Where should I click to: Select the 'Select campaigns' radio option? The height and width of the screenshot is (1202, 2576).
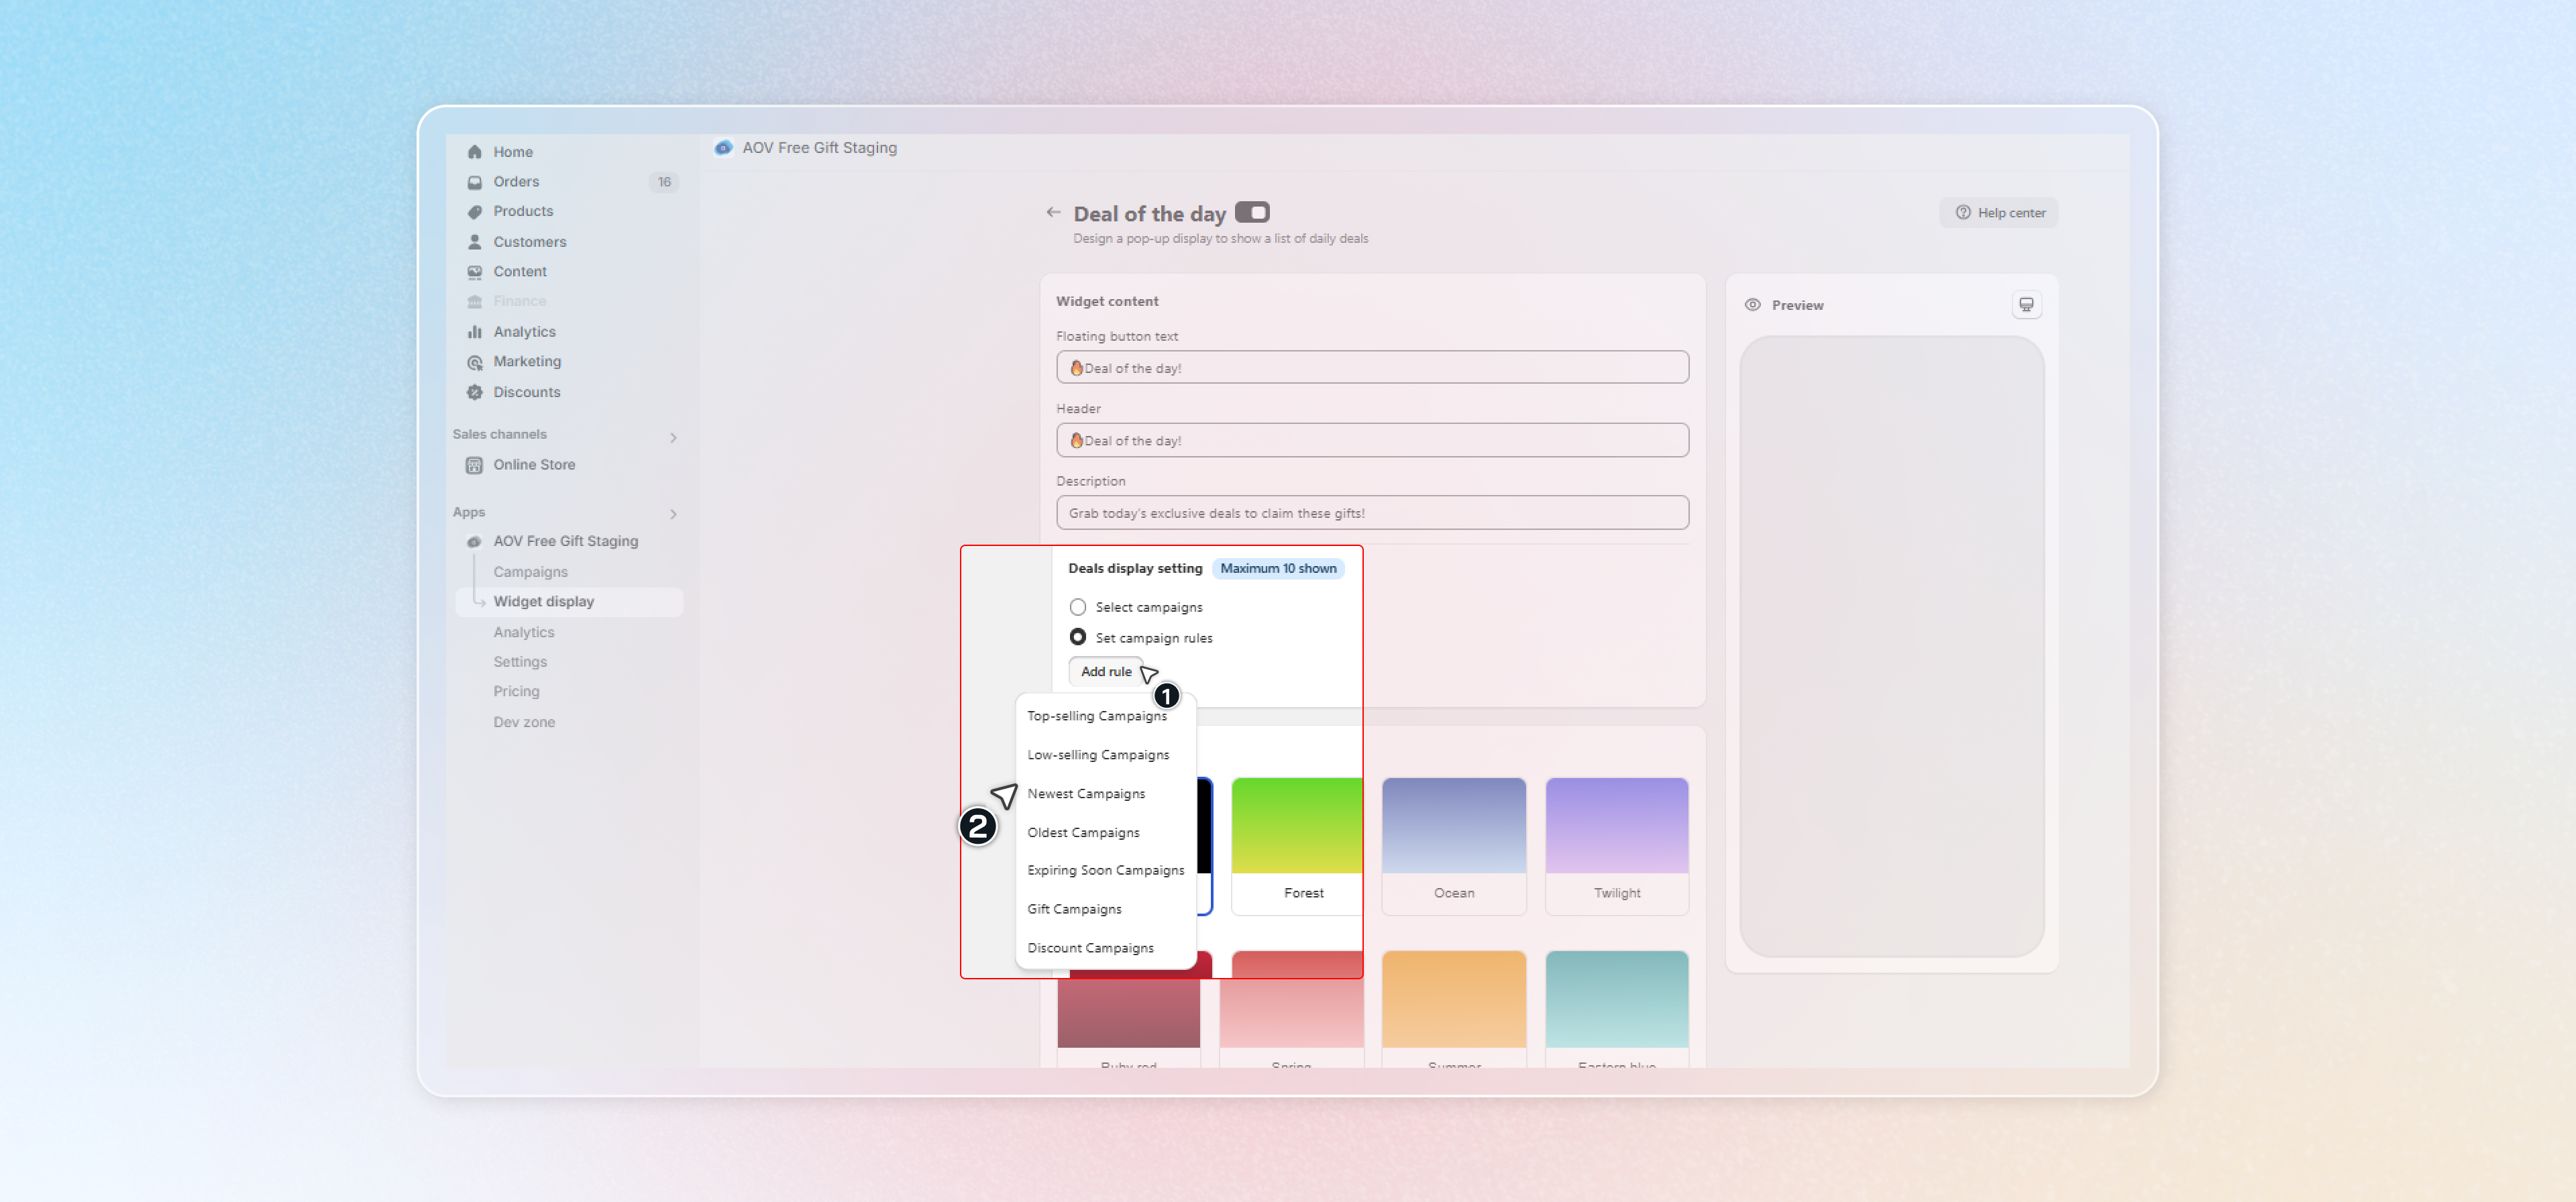point(1078,607)
